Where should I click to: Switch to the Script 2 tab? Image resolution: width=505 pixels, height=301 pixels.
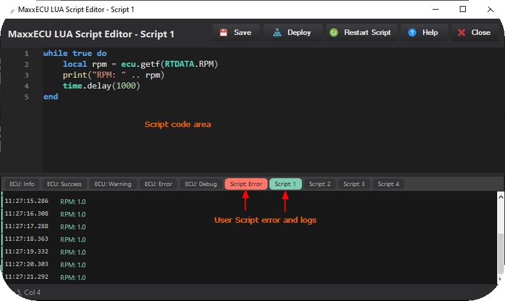point(319,184)
